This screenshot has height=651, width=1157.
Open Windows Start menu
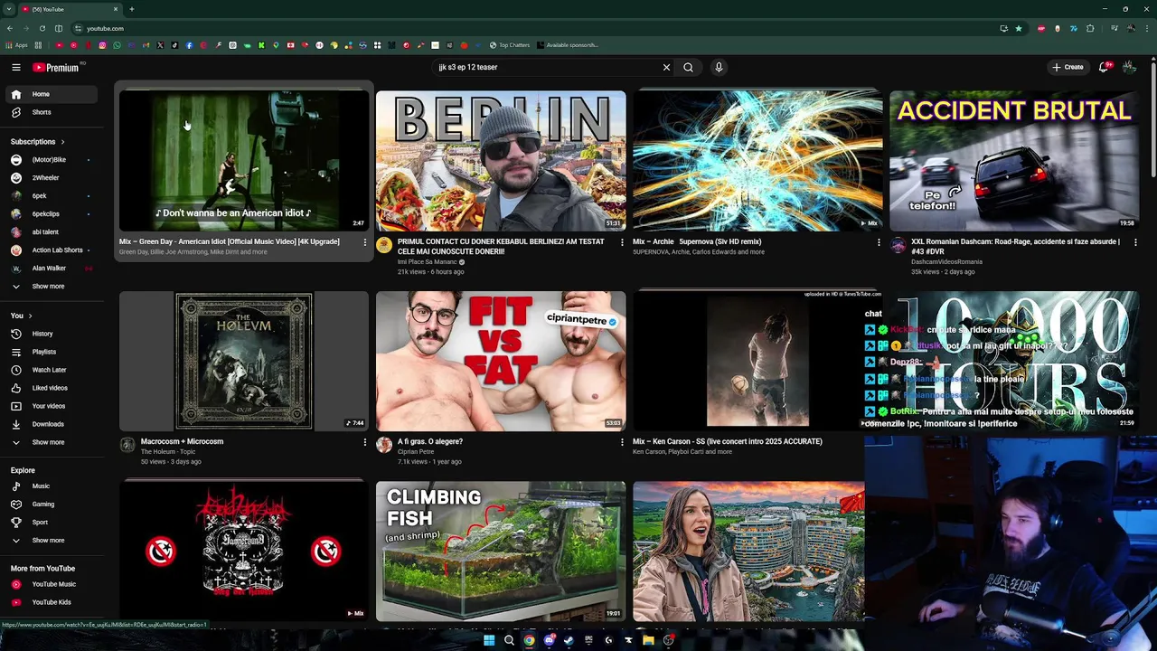[x=489, y=640]
